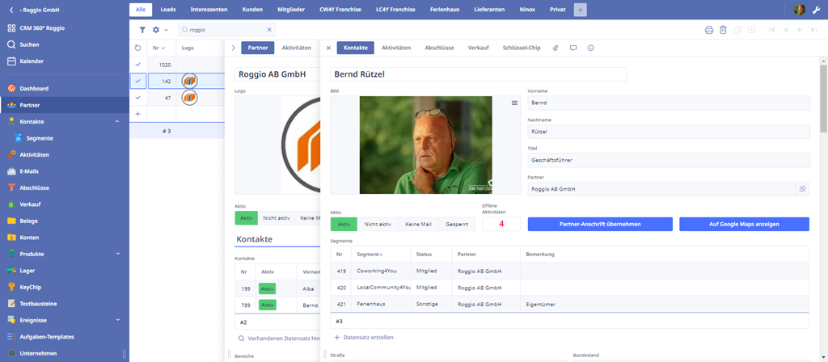Select the Gesperrt status option
This screenshot has width=828, height=362.
tap(457, 224)
